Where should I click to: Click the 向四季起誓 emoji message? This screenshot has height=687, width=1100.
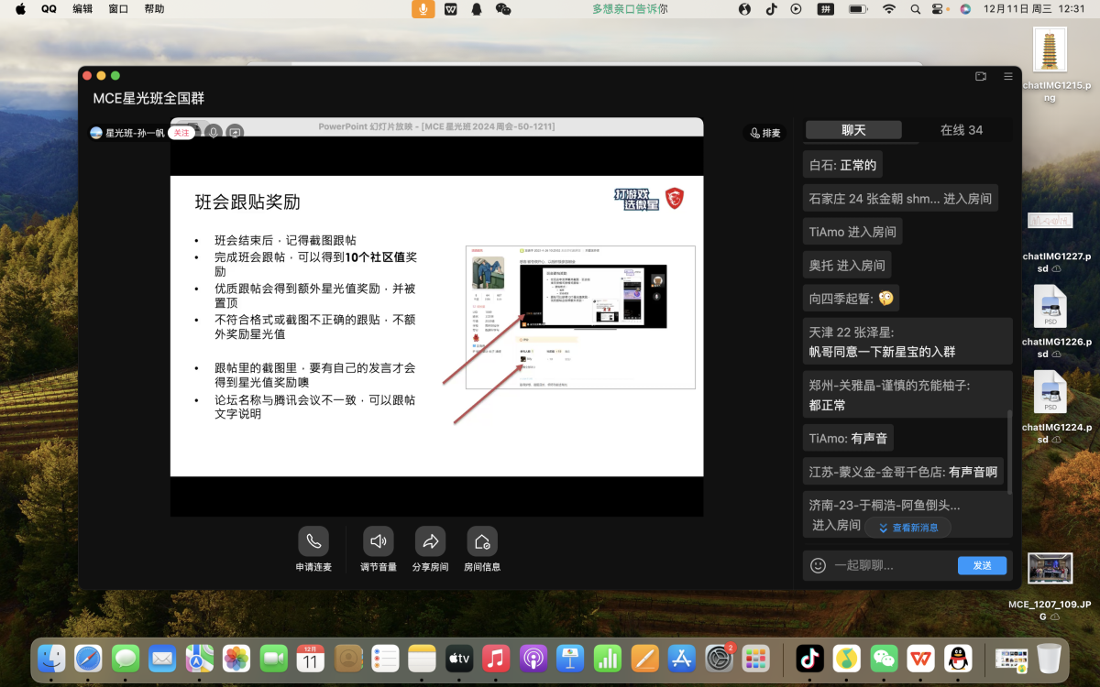tap(851, 298)
